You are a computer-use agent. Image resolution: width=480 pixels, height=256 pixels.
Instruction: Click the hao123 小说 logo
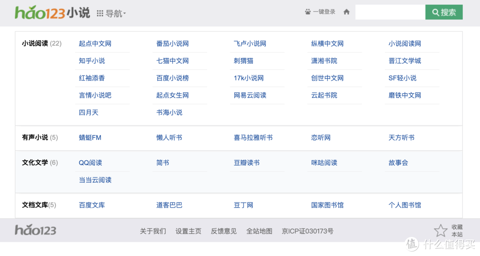pos(52,13)
